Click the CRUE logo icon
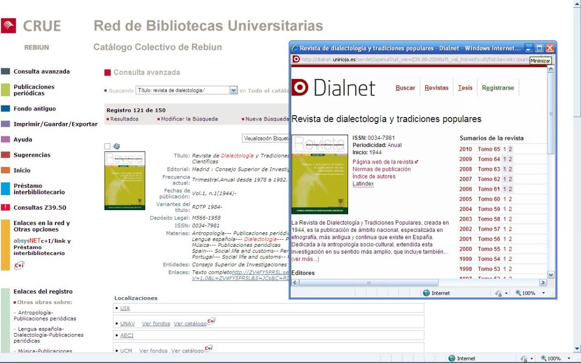581x363 pixels. (x=9, y=26)
